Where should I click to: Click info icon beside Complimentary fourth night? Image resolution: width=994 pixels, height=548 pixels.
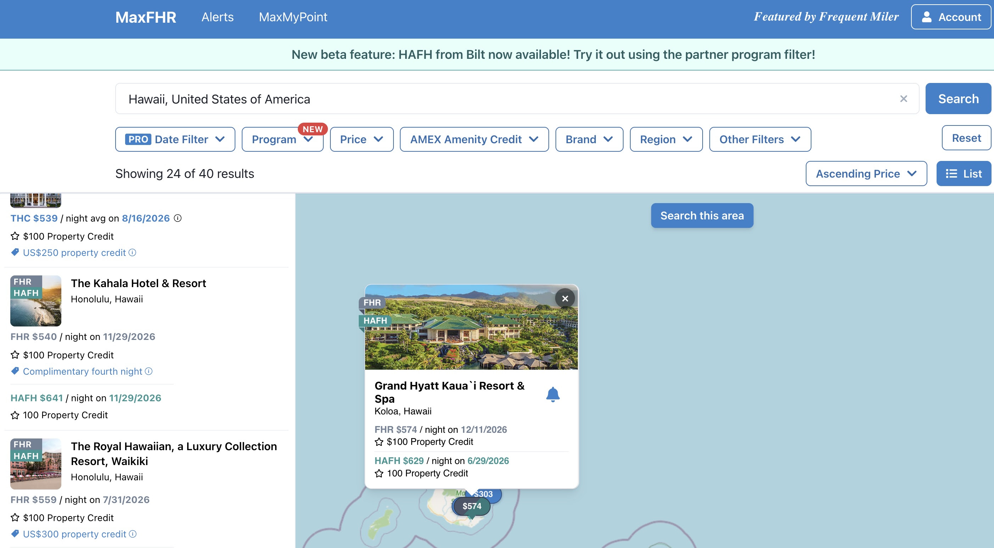point(149,371)
